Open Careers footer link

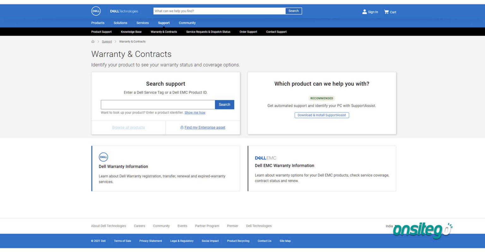click(140, 226)
